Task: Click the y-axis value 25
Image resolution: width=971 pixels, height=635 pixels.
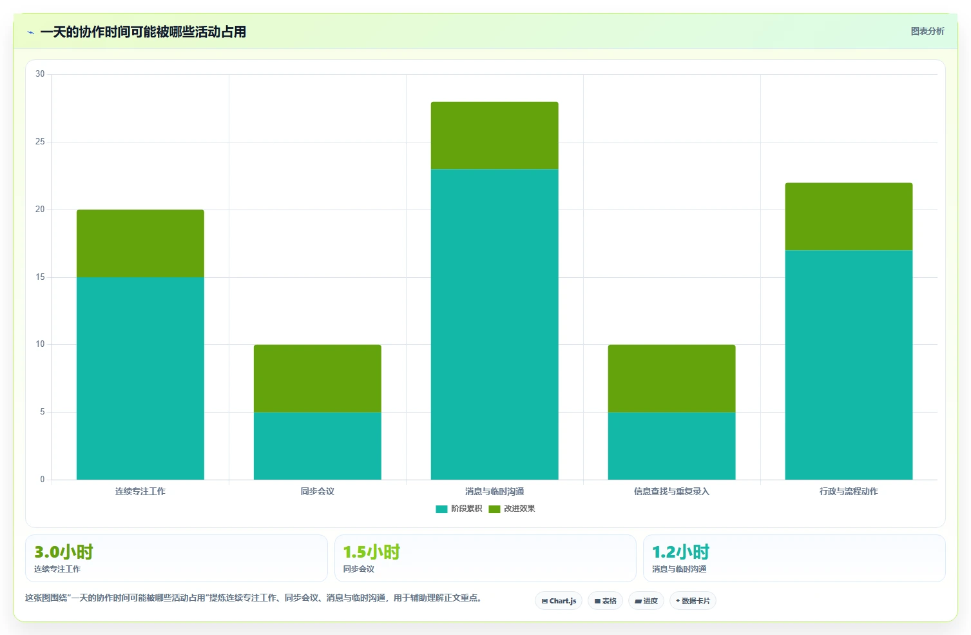Action: pos(40,142)
